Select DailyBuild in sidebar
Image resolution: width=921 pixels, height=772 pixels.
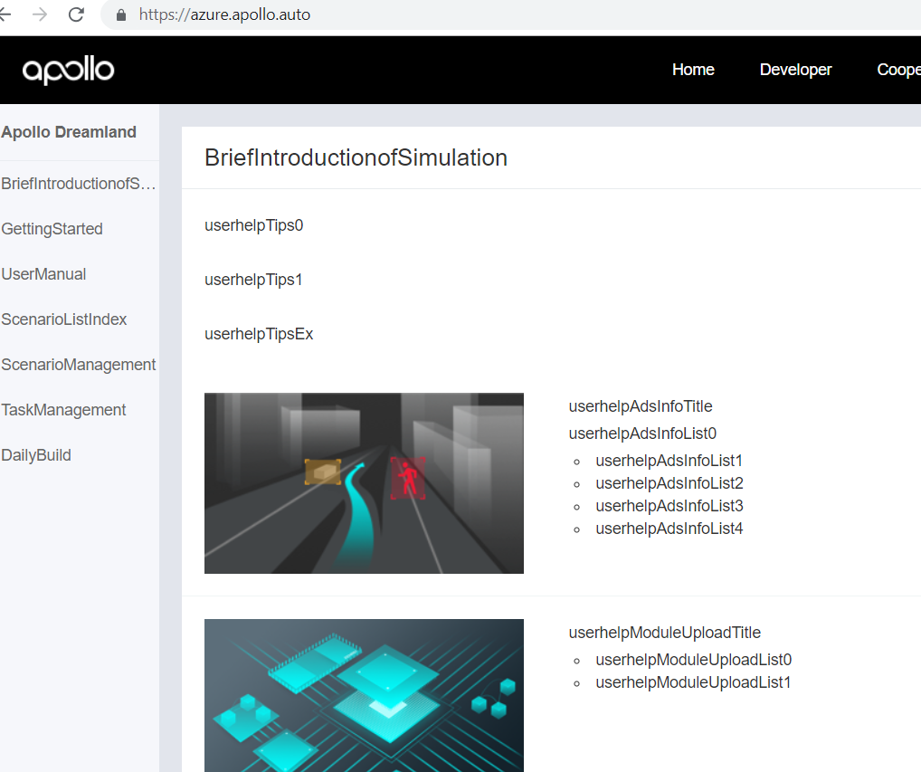[x=36, y=455]
